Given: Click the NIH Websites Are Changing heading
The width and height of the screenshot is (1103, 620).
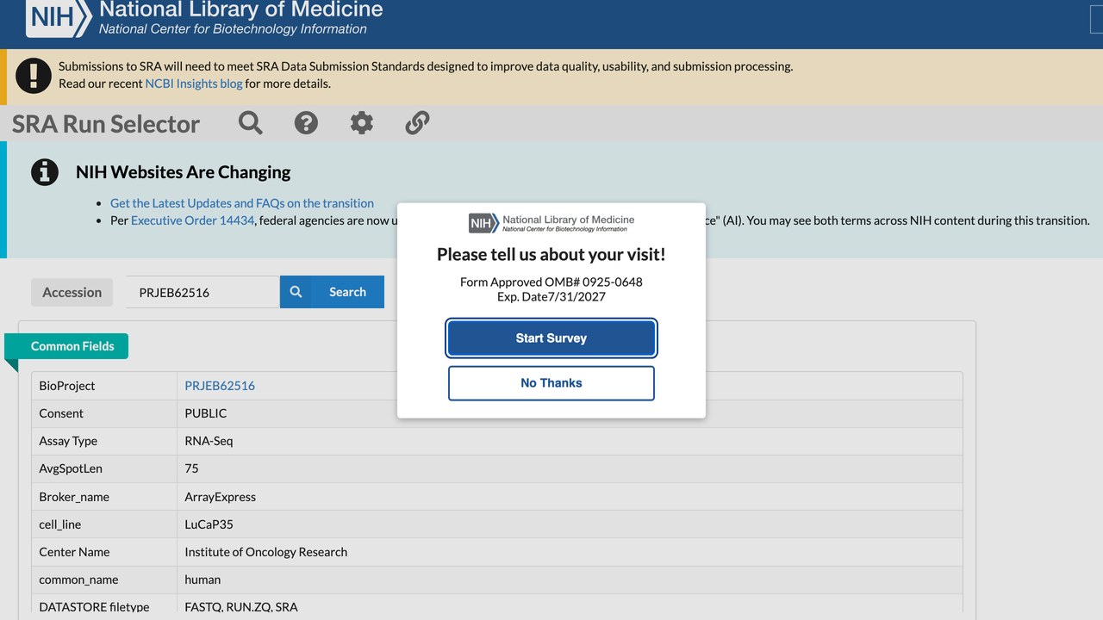Looking at the screenshot, I should point(184,172).
